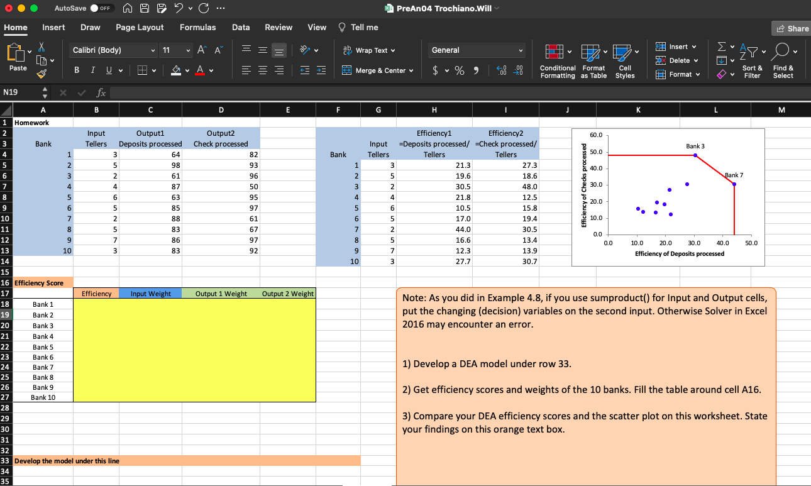Toggle the AutoSave switch
Viewport: 811px width, 486px height.
pyautogui.click(x=99, y=8)
